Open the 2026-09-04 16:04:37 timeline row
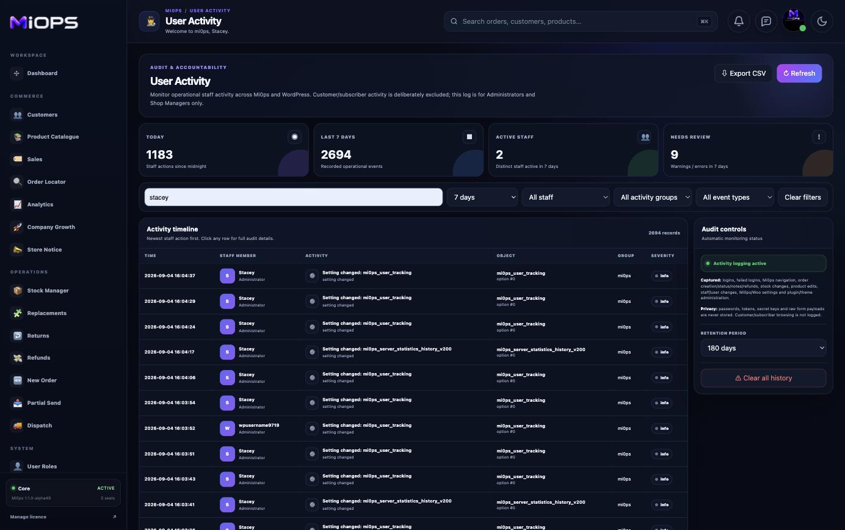This screenshot has width=845, height=530. click(413, 276)
